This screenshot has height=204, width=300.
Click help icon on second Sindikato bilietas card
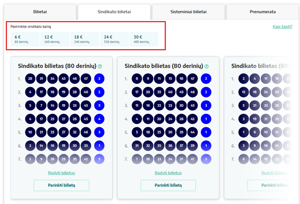207,67
